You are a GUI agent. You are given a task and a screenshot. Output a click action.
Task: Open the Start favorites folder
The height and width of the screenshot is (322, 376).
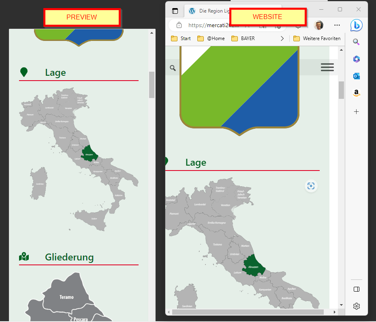(x=181, y=38)
